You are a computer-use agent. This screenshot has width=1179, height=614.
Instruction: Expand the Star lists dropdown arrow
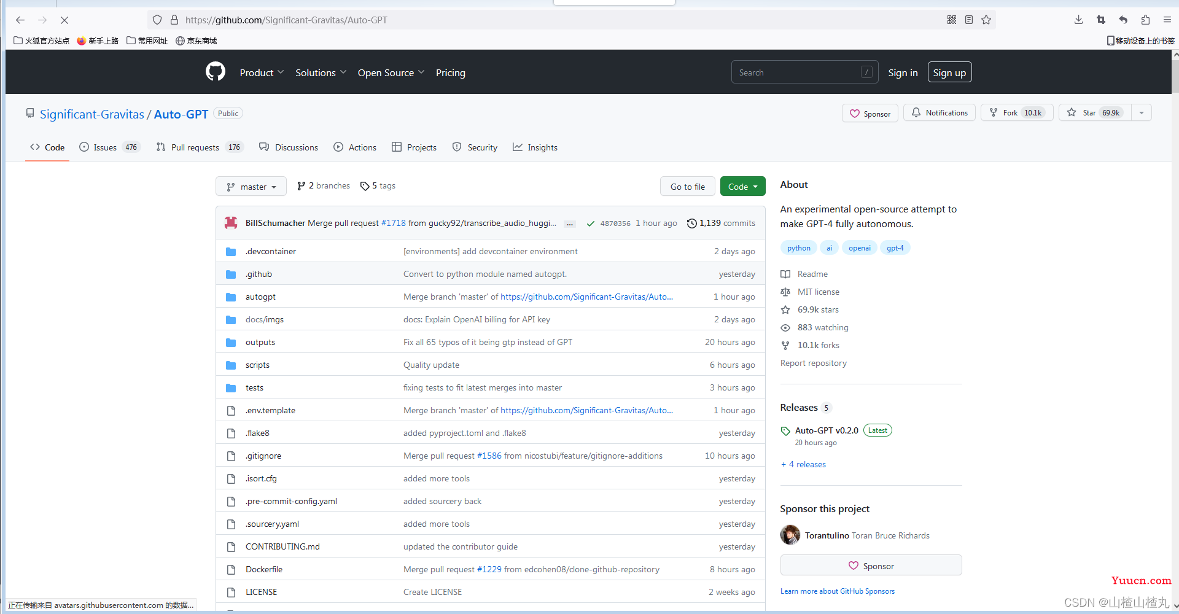click(x=1142, y=112)
